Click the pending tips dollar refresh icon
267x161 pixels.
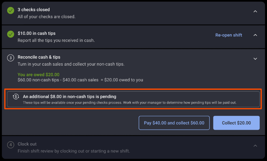tap(16, 97)
